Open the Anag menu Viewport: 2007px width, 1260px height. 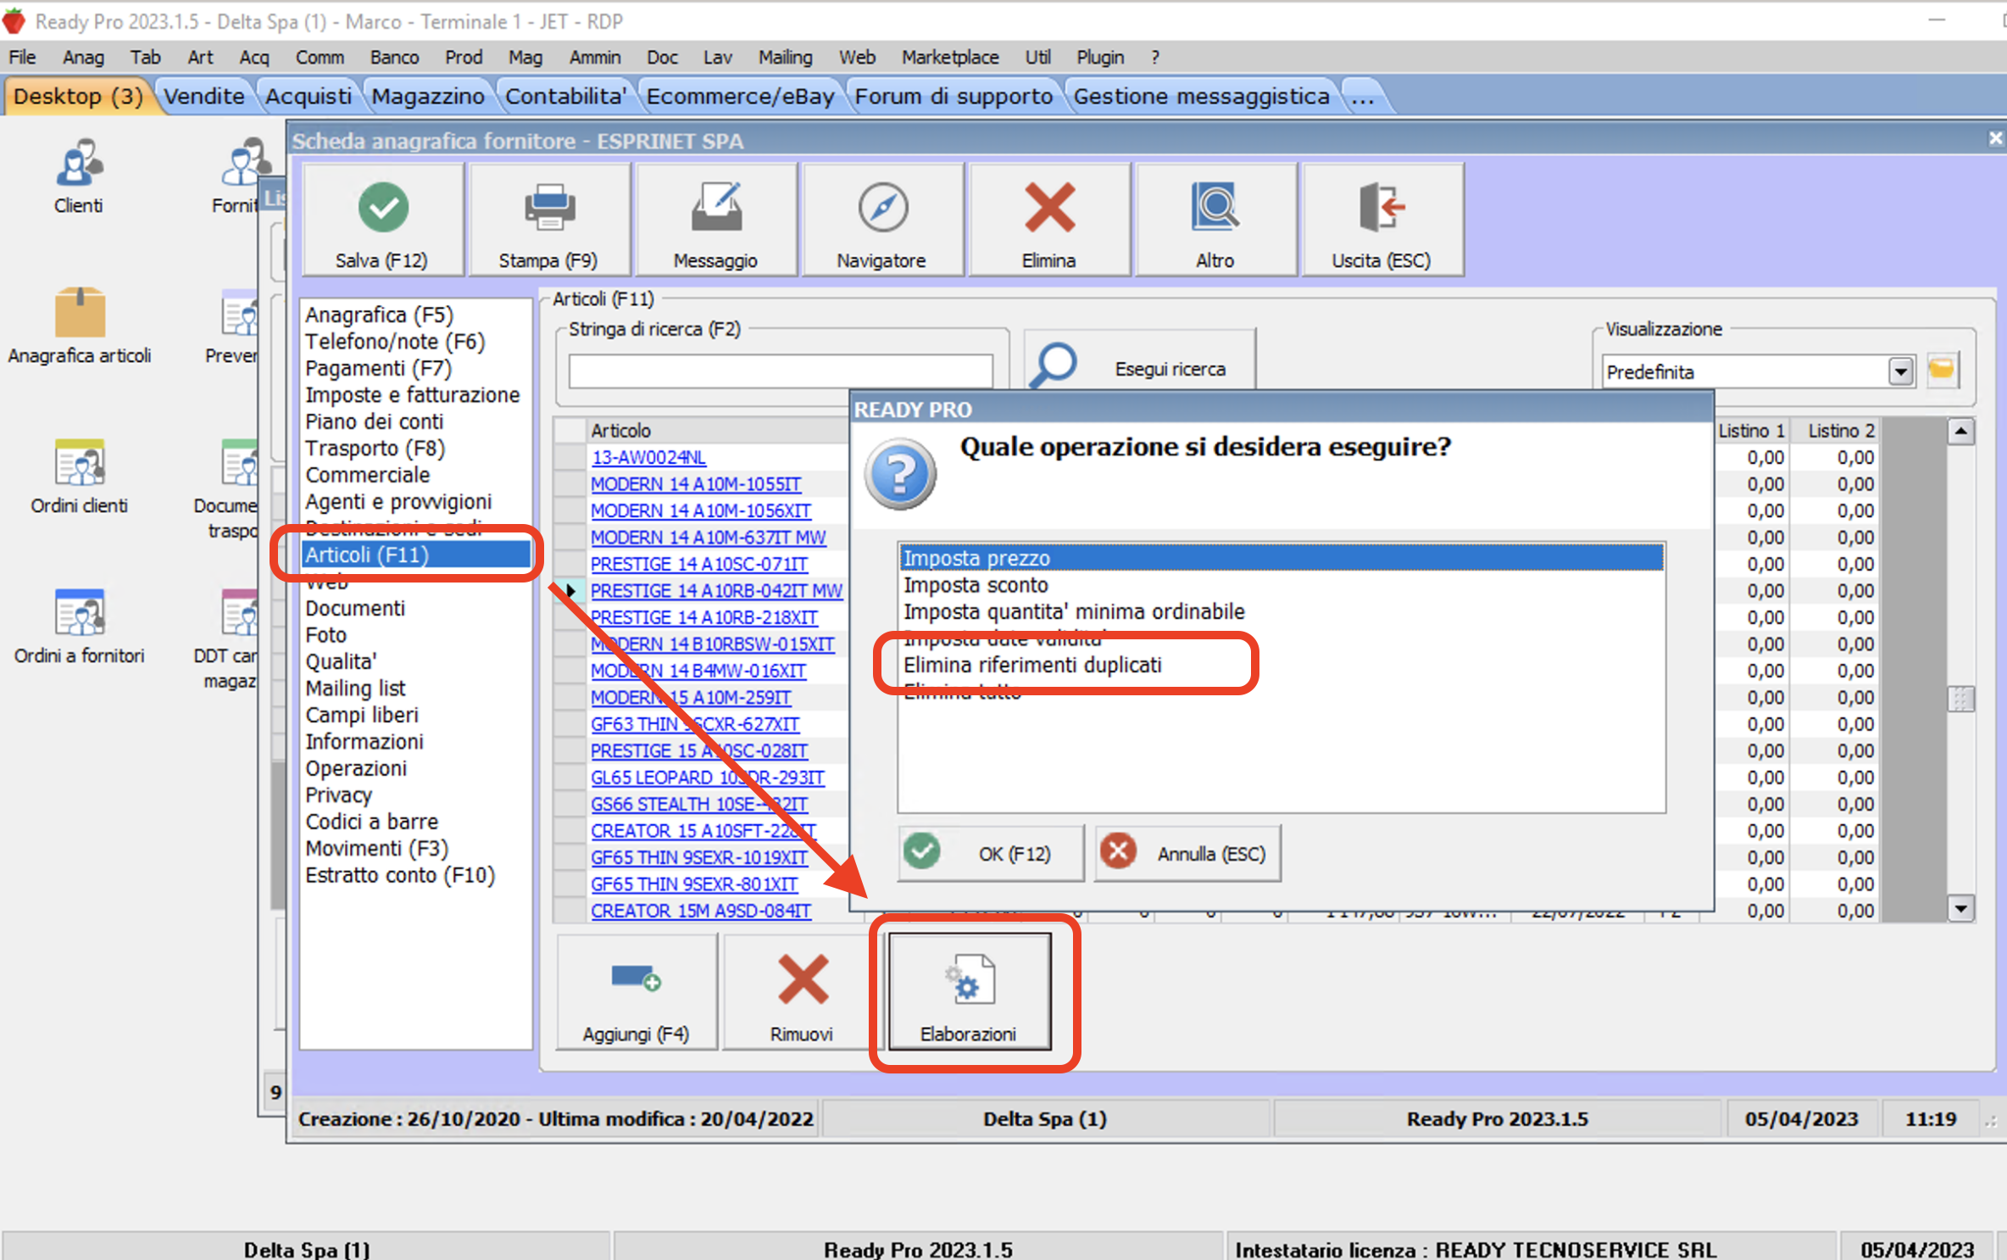83,57
